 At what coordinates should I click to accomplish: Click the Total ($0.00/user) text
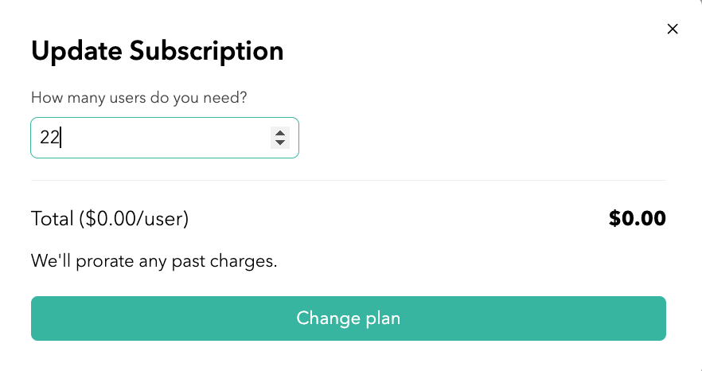(x=110, y=218)
